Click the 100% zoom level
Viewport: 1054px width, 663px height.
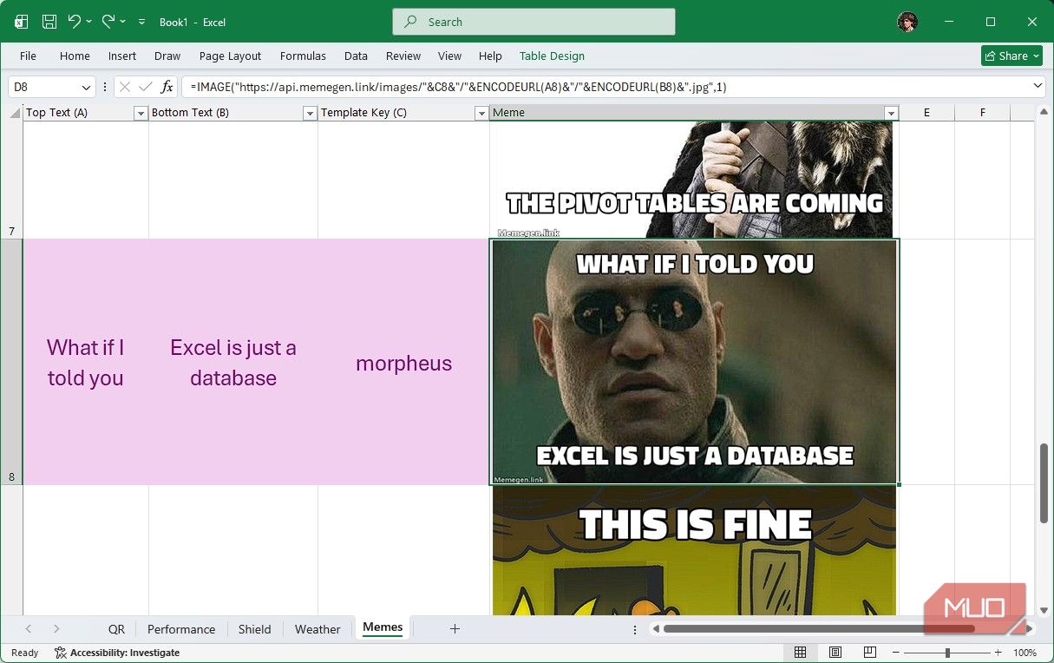click(1025, 653)
